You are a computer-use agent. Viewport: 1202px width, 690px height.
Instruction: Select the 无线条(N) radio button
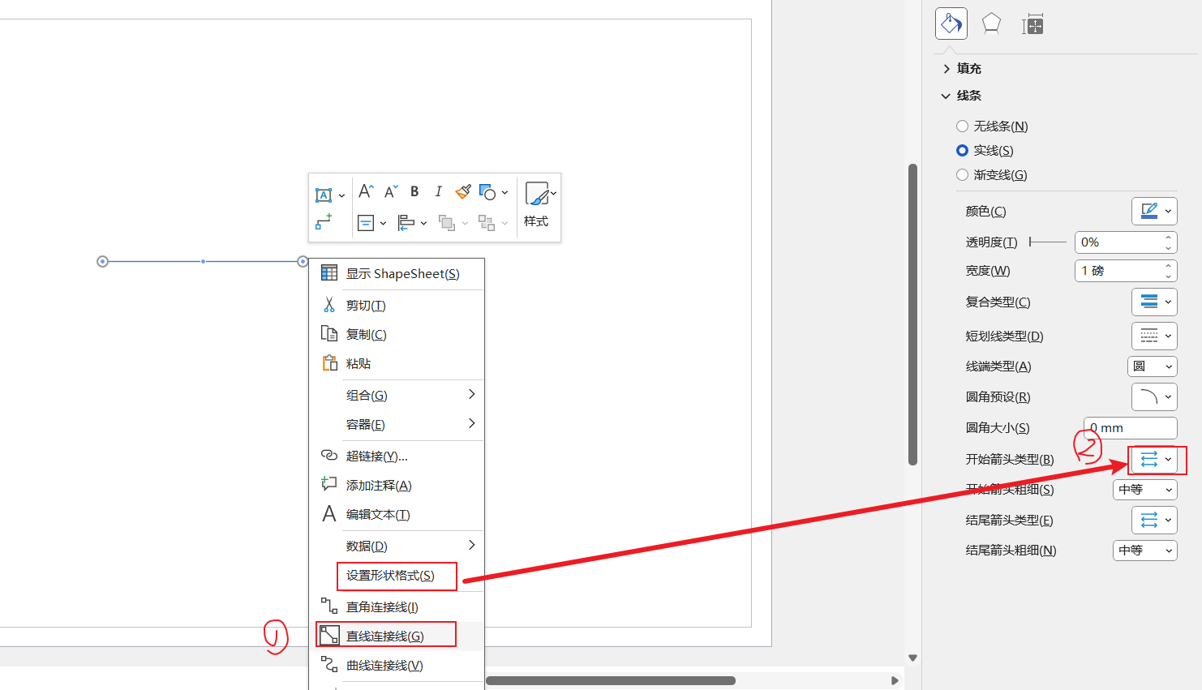pos(962,126)
